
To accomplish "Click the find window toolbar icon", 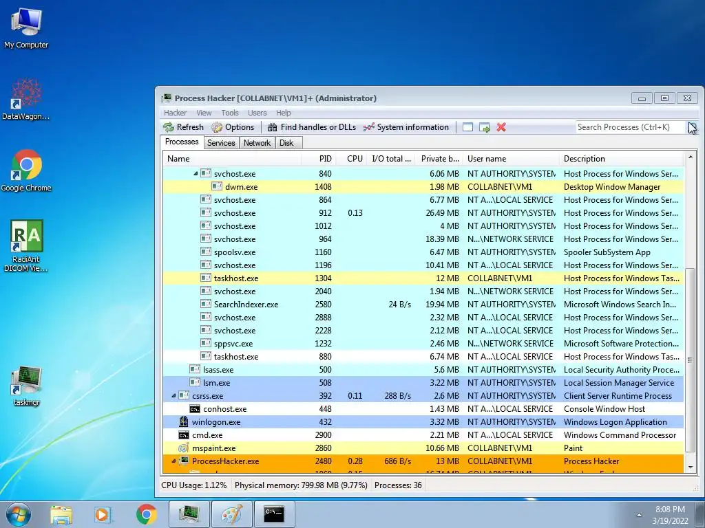I will (467, 127).
